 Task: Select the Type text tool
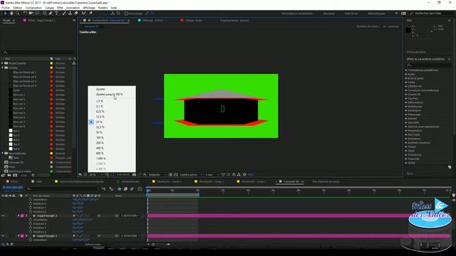56,14
